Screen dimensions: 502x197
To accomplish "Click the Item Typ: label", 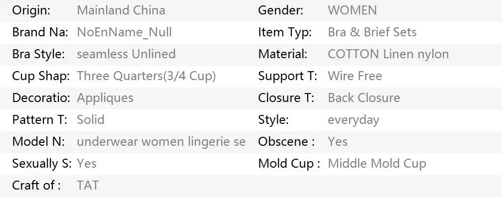I will (x=285, y=32).
